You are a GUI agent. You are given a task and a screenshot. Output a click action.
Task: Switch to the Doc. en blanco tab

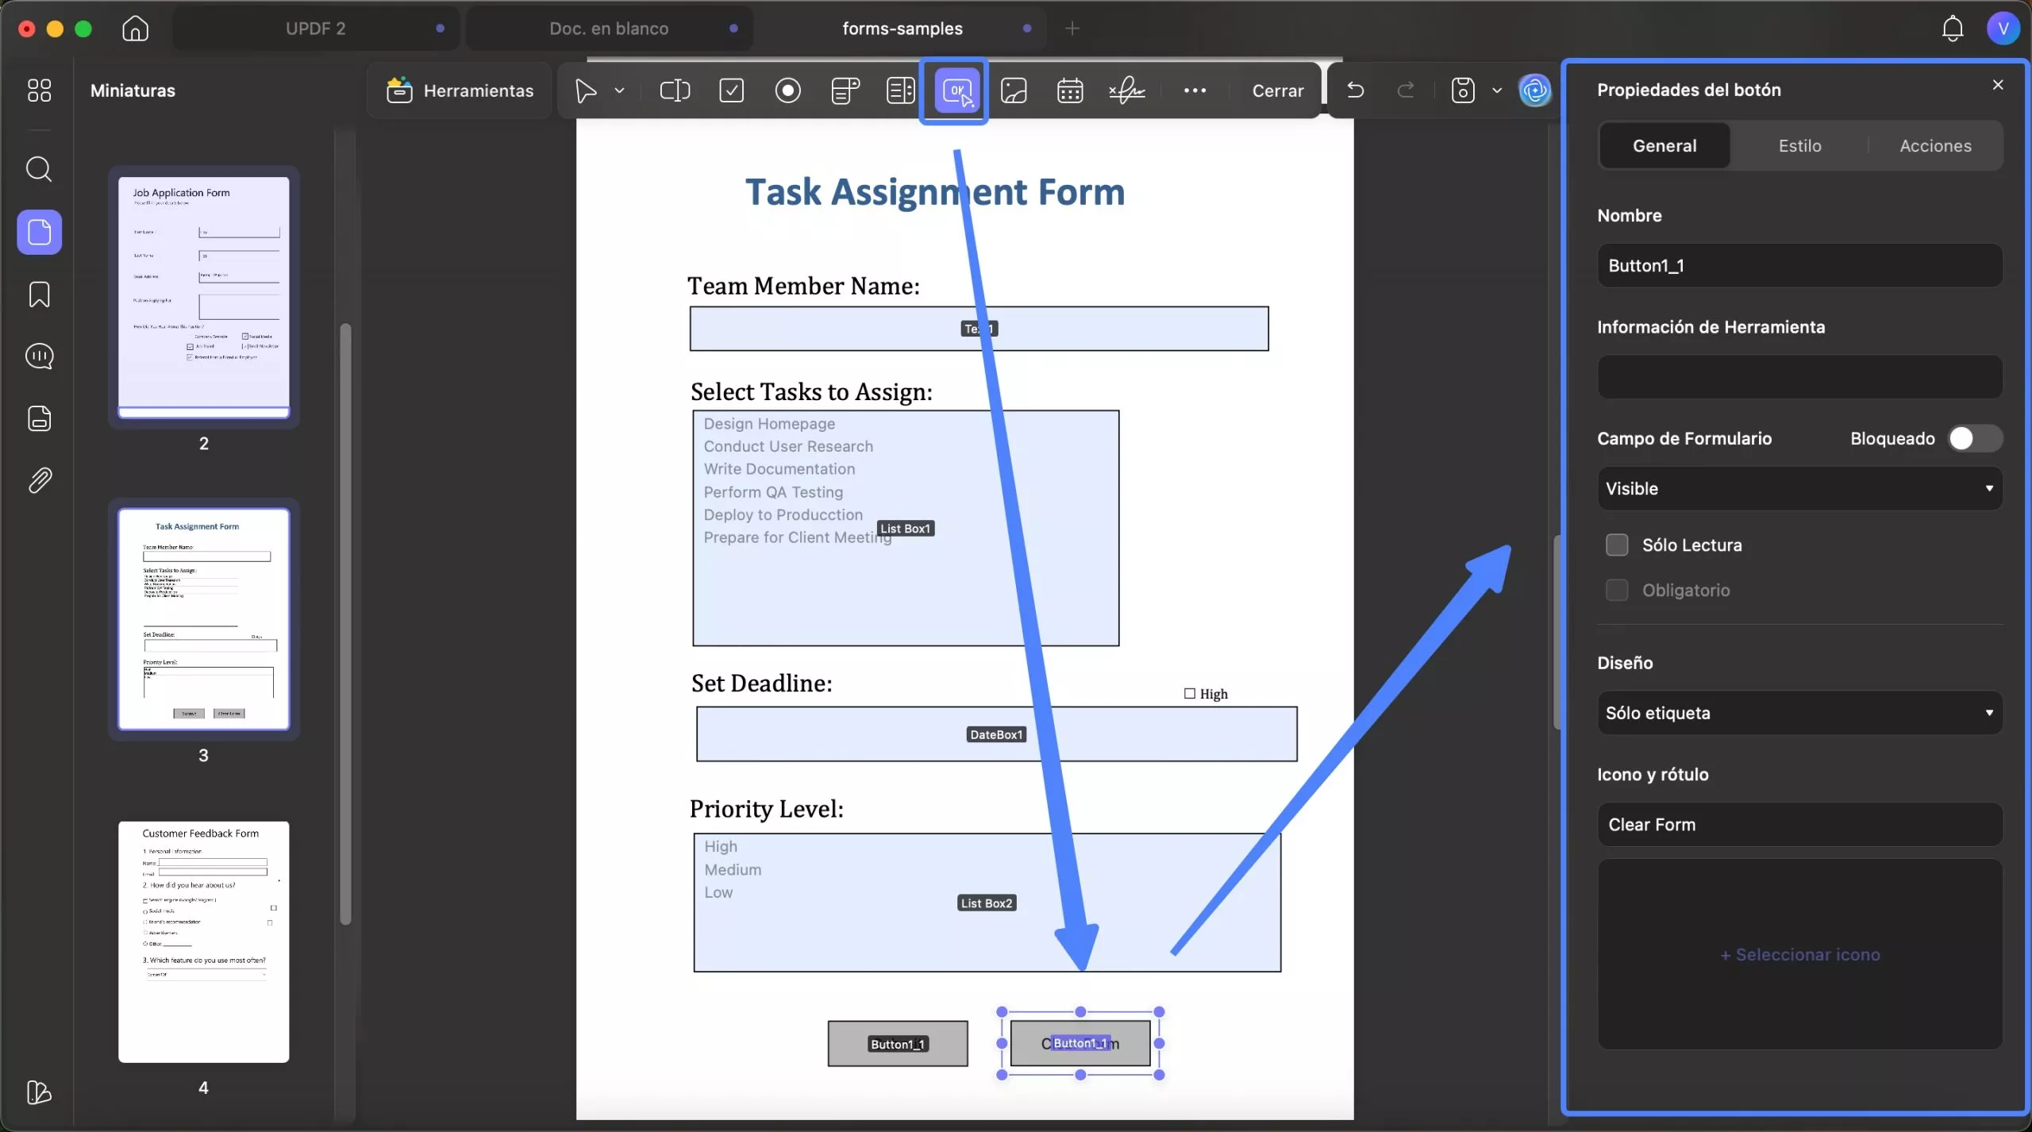point(609,29)
